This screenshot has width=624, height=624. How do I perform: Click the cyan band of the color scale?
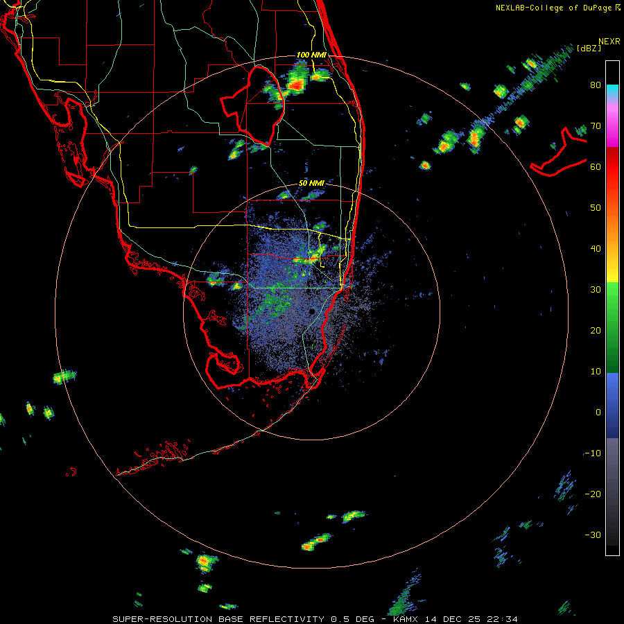click(x=612, y=90)
